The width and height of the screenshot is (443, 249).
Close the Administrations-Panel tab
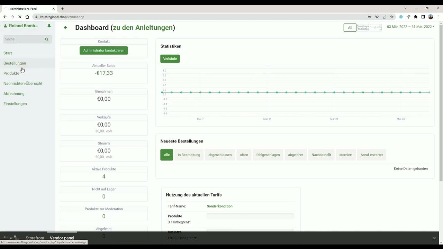click(54, 9)
